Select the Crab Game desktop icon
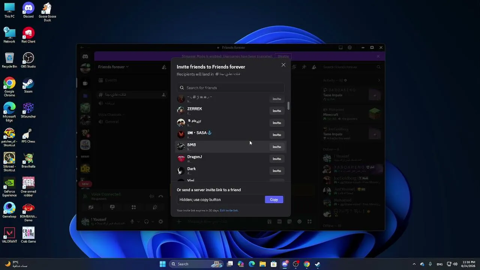Image resolution: width=480 pixels, height=270 pixels. click(x=28, y=235)
